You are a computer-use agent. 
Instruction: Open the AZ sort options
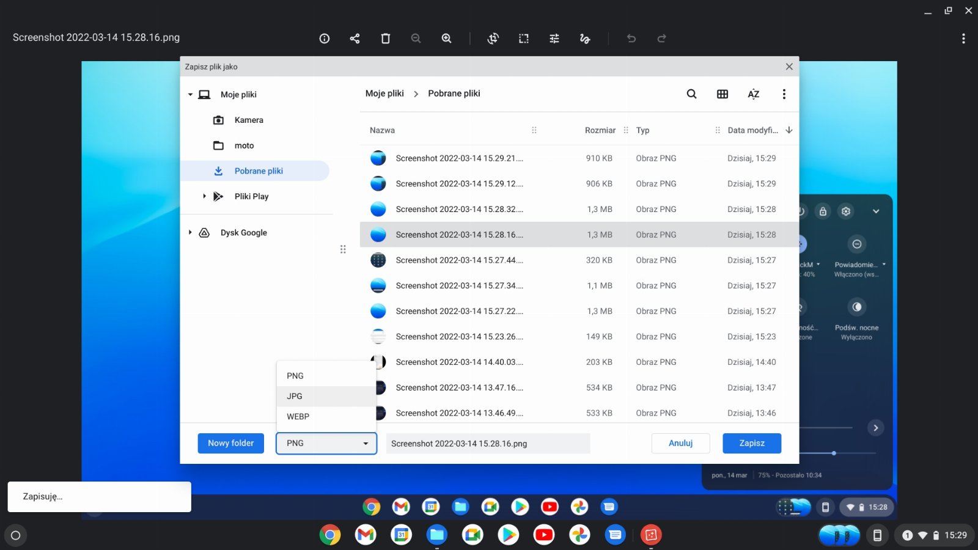pyautogui.click(x=754, y=94)
